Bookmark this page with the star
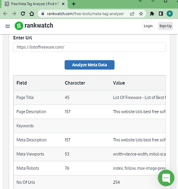Screen dimensions: 178x189 141,13
